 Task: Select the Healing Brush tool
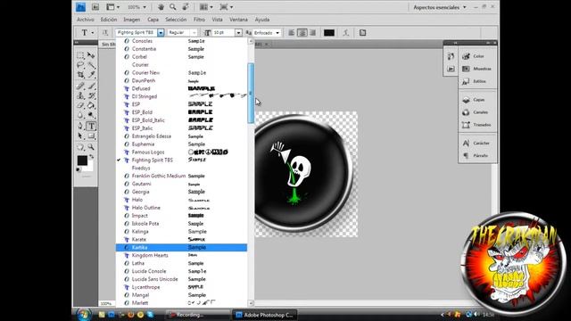click(x=80, y=86)
